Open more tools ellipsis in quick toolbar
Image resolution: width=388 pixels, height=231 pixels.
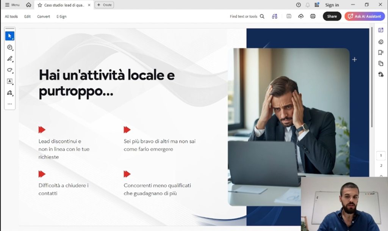(x=9, y=104)
